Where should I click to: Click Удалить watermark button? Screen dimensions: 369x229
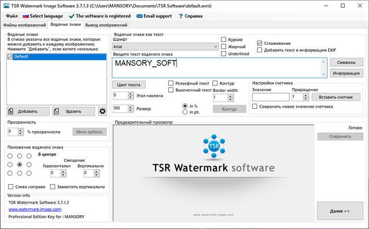click(x=74, y=111)
